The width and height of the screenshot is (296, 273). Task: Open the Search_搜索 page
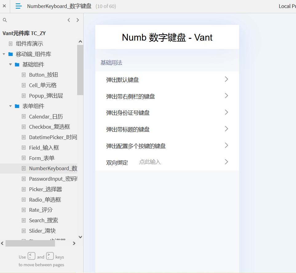43,220
